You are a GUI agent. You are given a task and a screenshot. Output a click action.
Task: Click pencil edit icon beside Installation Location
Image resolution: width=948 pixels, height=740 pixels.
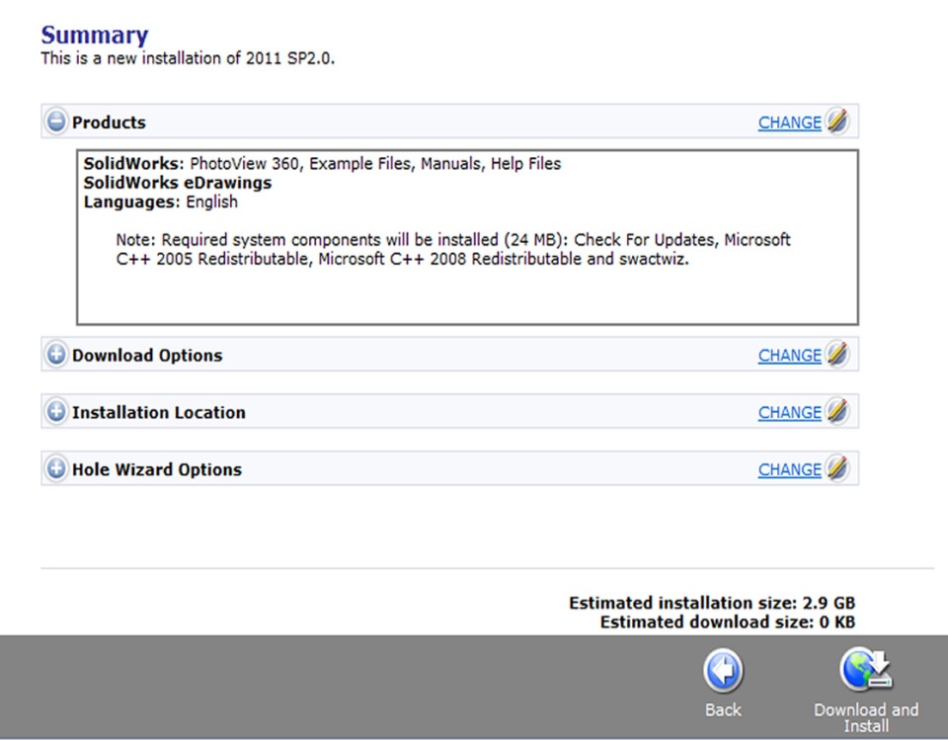tap(837, 411)
